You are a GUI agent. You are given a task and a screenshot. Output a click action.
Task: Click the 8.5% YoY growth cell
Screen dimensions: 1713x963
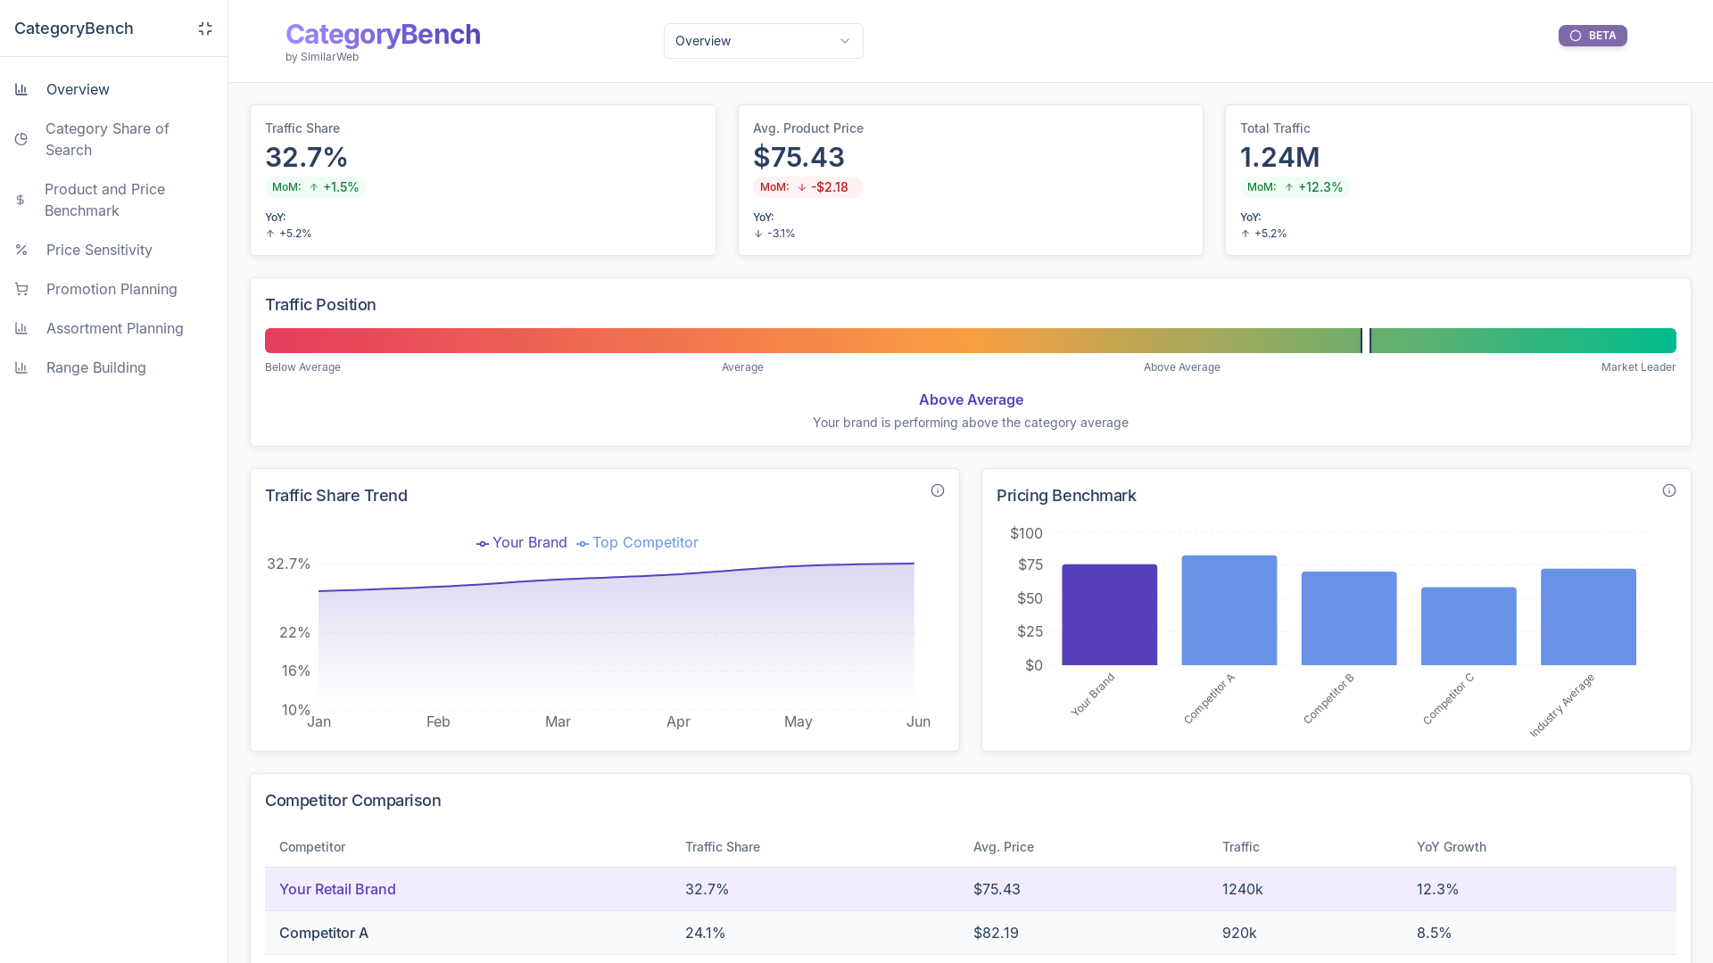click(x=1434, y=933)
